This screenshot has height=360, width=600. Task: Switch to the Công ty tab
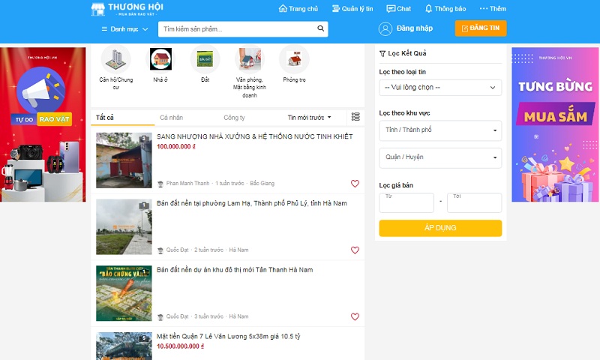pyautogui.click(x=234, y=118)
